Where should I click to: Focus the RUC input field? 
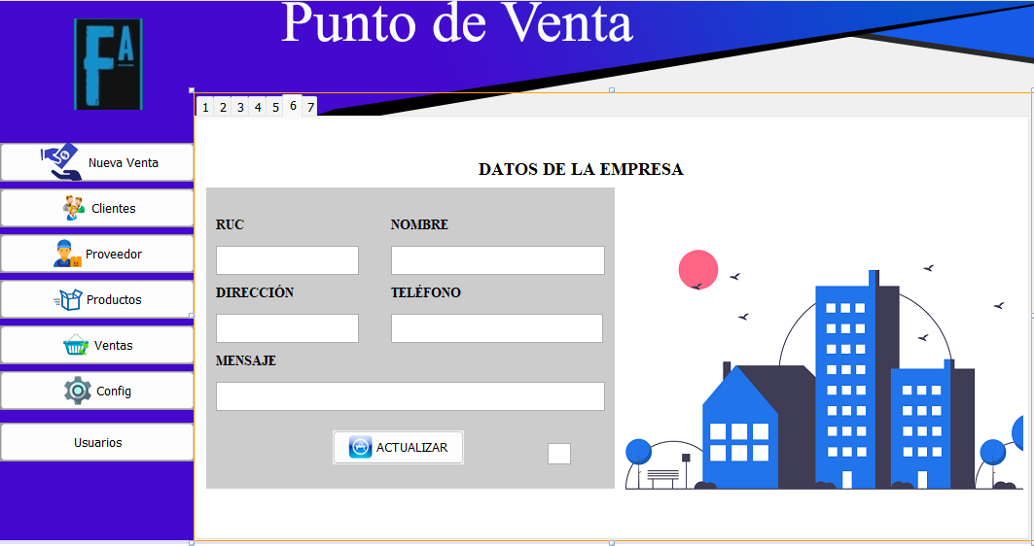pos(288,260)
